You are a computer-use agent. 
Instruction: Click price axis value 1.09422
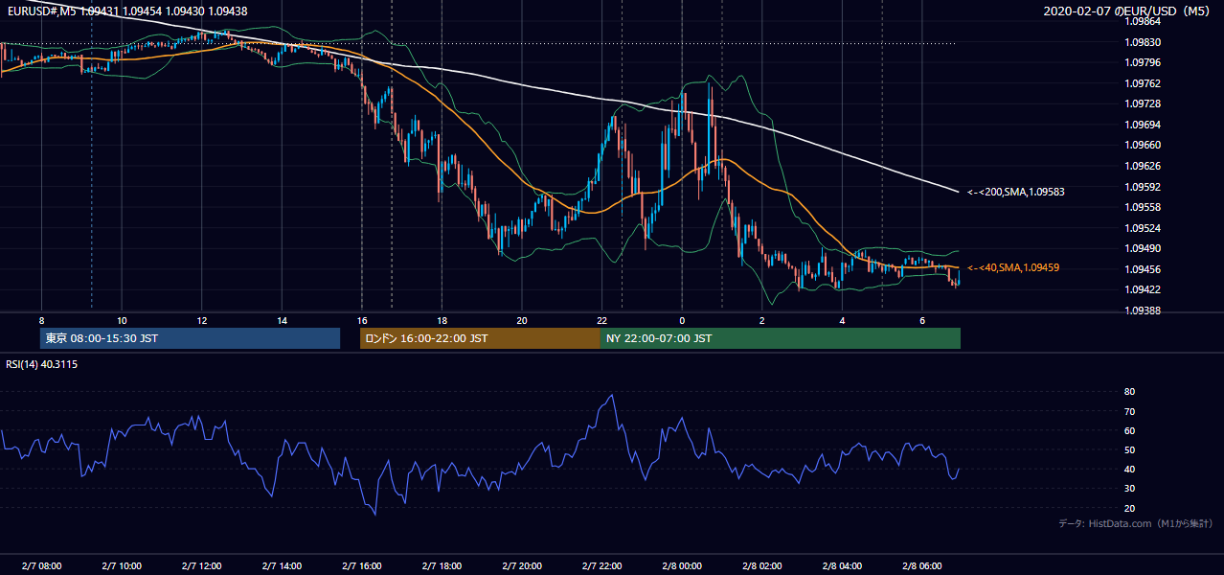(x=1143, y=289)
